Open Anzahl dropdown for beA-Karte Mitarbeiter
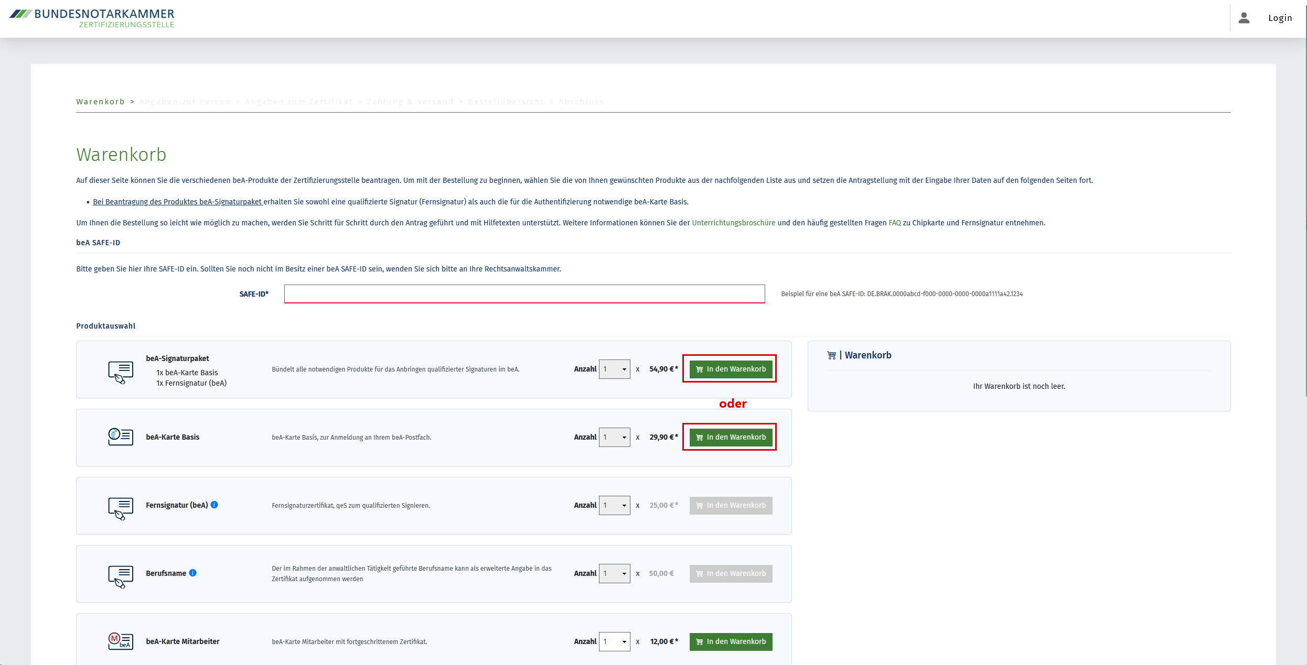The height and width of the screenshot is (665, 1307). point(615,641)
